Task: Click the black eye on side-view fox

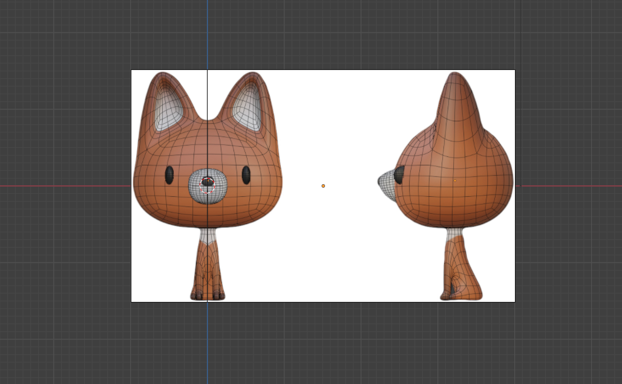Action: (400, 175)
